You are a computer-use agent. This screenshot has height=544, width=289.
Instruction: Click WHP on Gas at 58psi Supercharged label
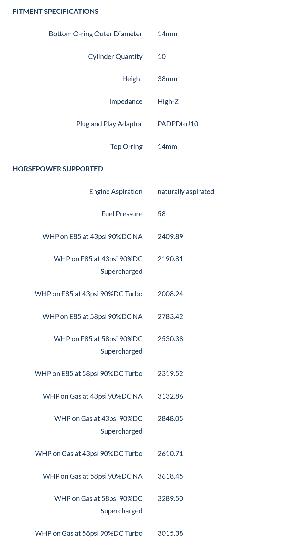[98, 505]
